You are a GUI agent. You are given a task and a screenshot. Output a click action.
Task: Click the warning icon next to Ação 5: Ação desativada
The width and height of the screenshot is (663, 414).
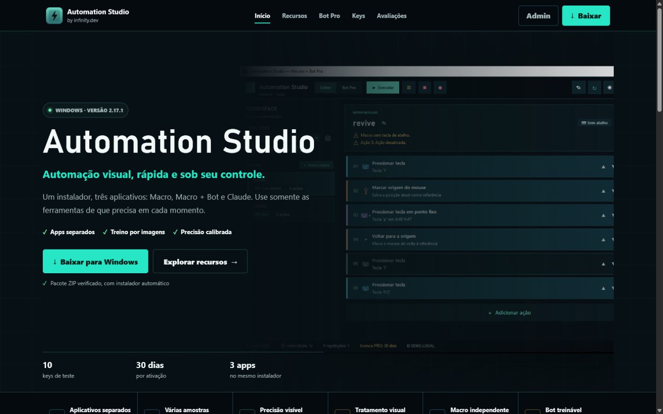point(356,143)
